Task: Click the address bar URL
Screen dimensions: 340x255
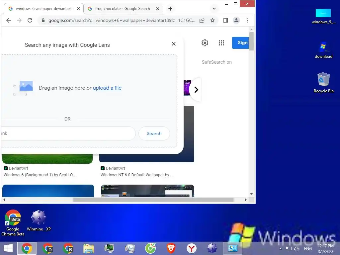Action: [x=122, y=20]
